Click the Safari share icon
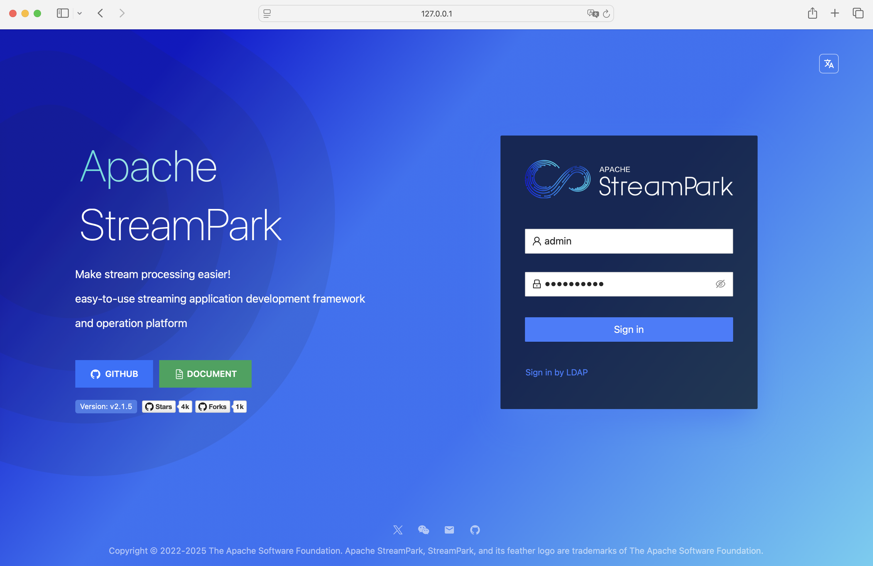The height and width of the screenshot is (566, 873). [812, 13]
